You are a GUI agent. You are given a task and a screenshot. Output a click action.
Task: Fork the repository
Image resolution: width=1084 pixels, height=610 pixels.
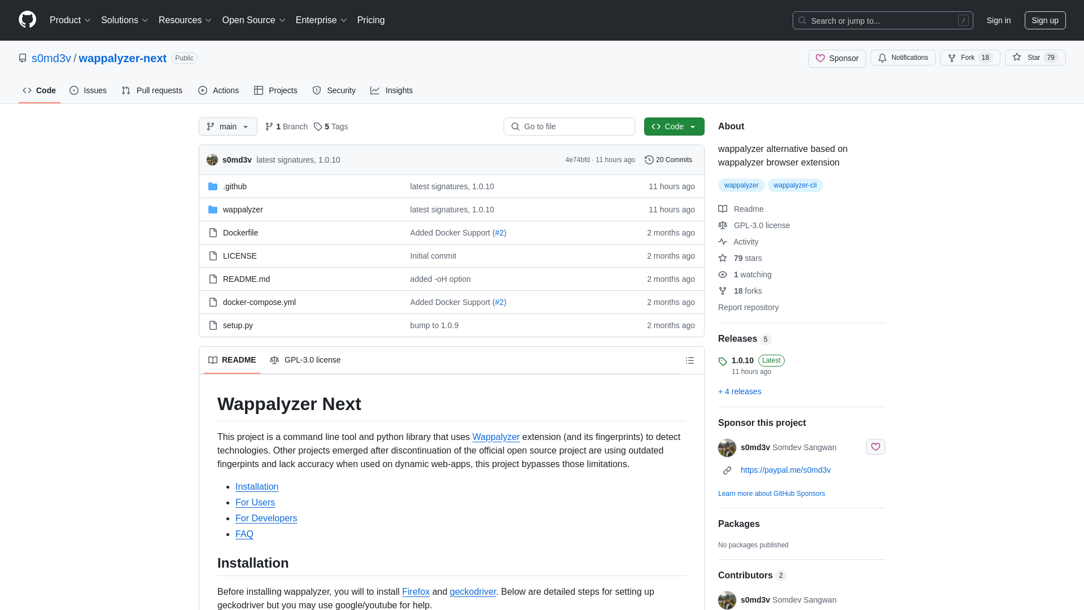969,58
